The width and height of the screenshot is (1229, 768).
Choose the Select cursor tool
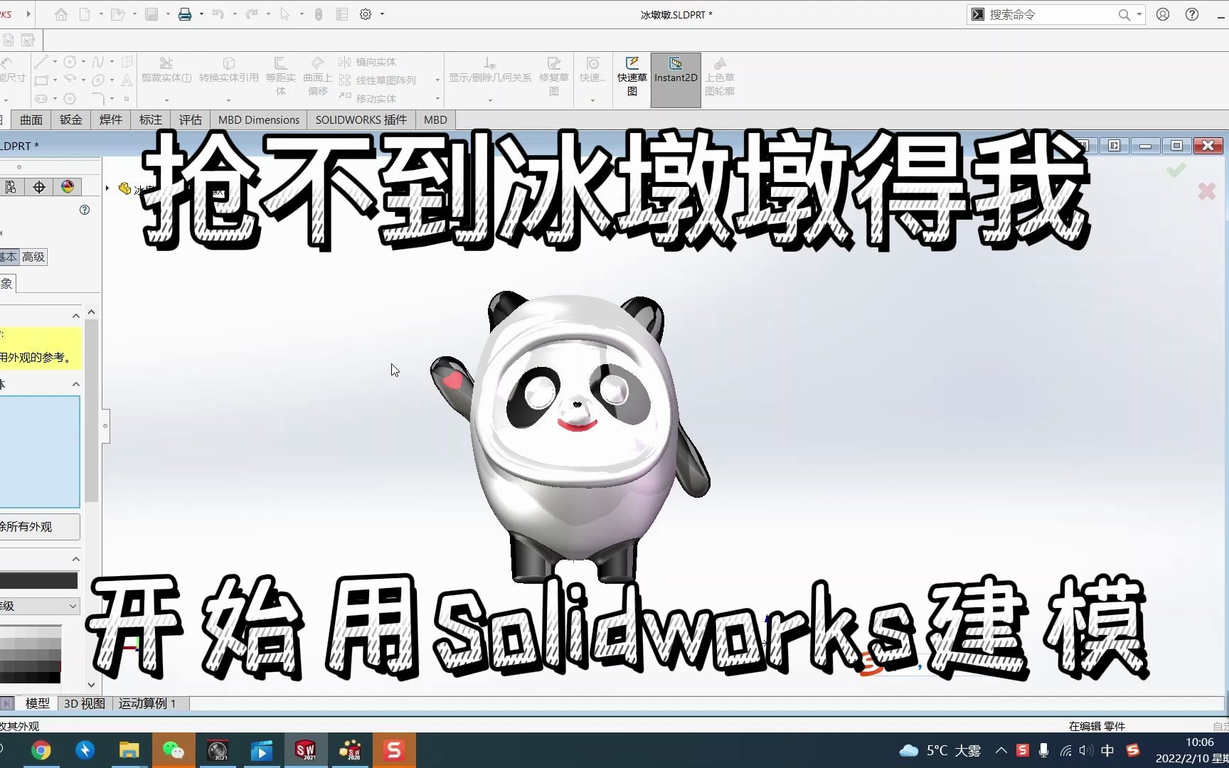[284, 14]
